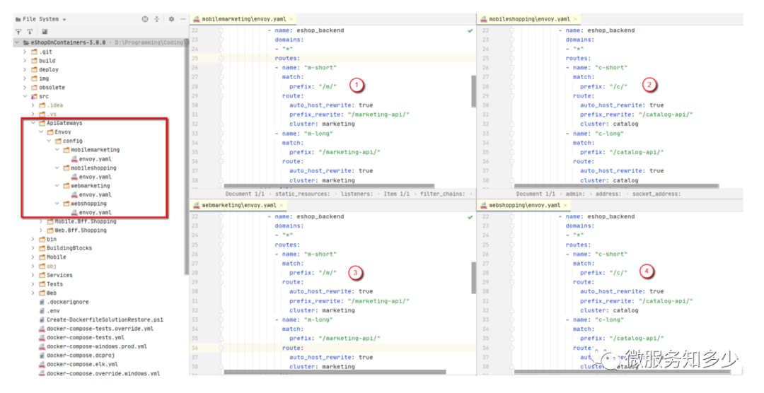
Task: Click listeners breadcrumb in mobilemarketing editor
Action: pos(357,194)
